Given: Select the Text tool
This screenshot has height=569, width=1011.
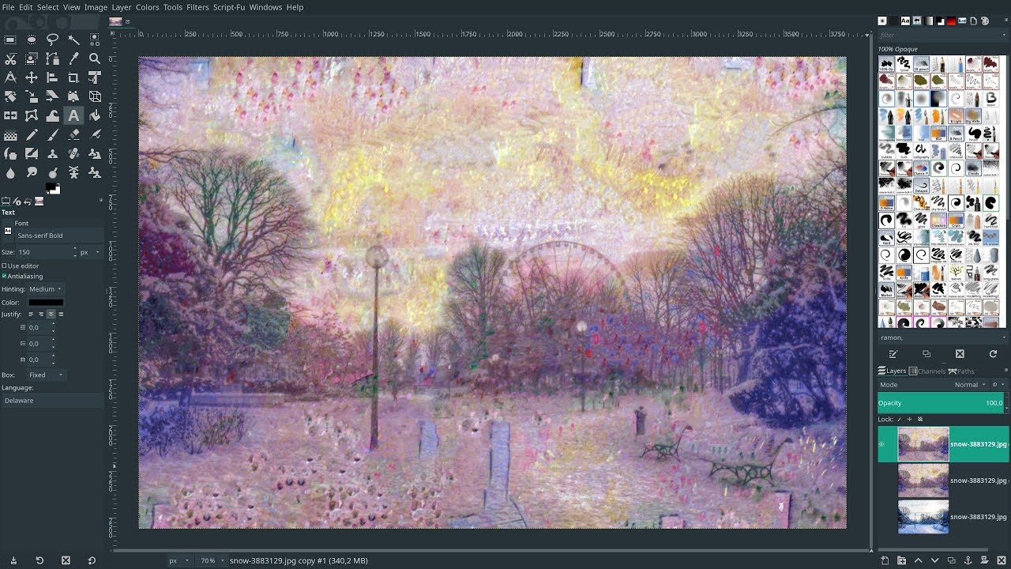Looking at the screenshot, I should [x=73, y=115].
